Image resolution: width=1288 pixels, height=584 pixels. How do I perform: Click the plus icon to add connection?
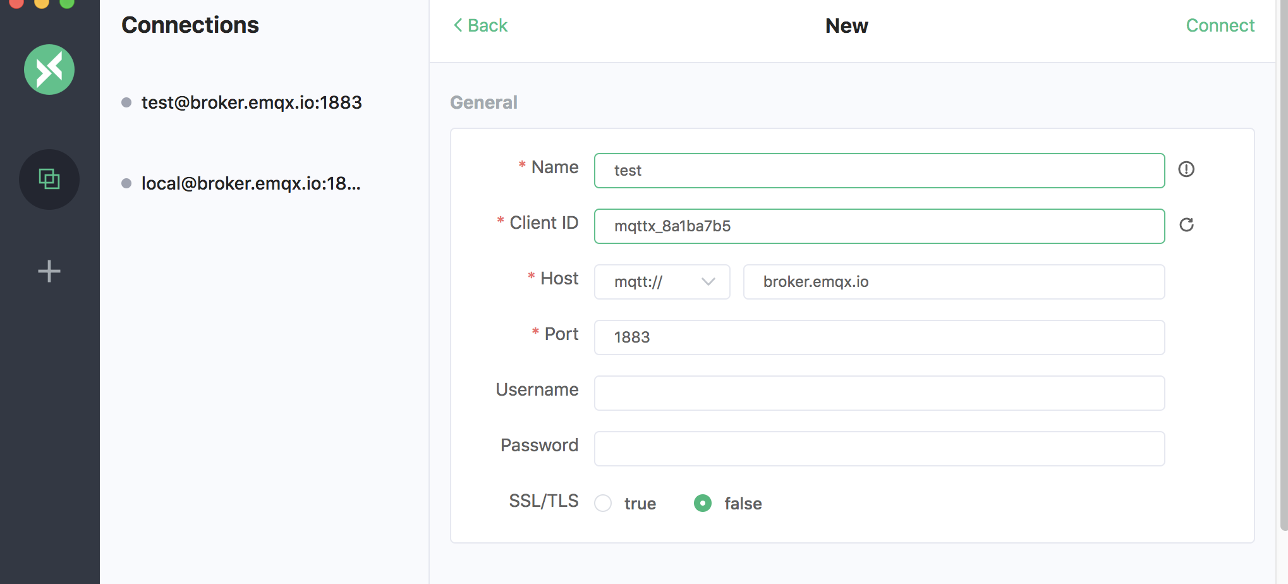(49, 272)
